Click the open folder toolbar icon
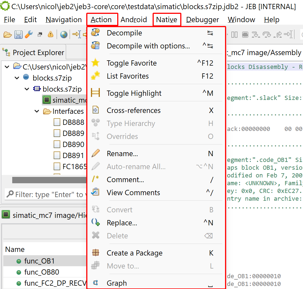The width and height of the screenshot is (303, 289). click(7, 35)
